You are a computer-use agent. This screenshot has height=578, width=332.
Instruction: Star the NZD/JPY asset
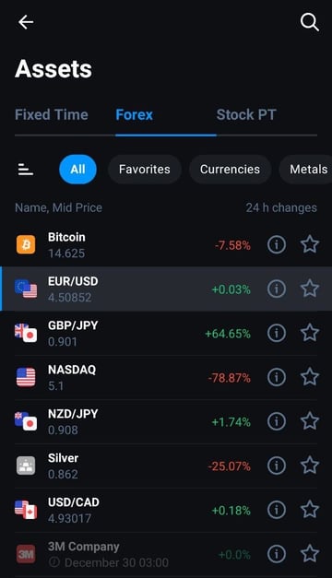click(x=310, y=421)
